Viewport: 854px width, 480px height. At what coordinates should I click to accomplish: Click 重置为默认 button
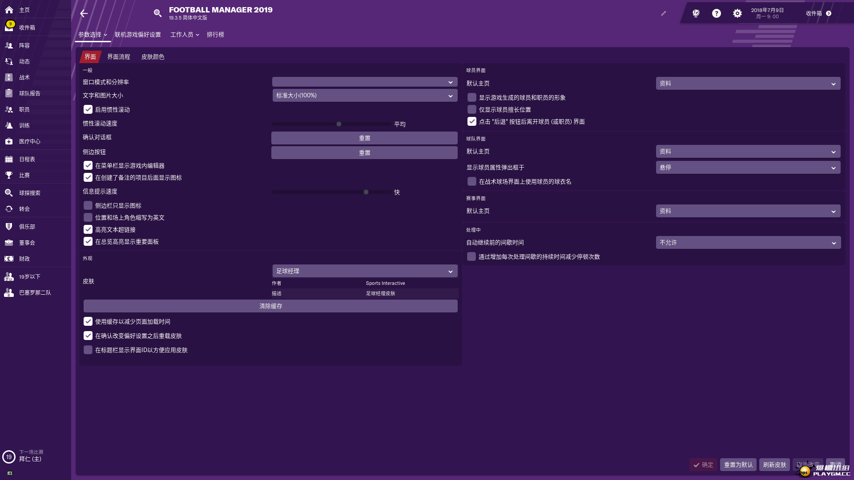coord(738,465)
